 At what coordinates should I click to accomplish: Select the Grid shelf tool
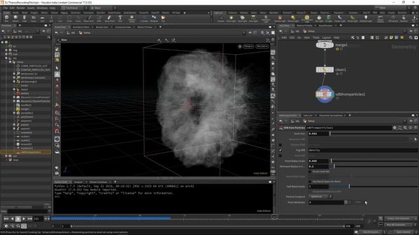click(42, 18)
